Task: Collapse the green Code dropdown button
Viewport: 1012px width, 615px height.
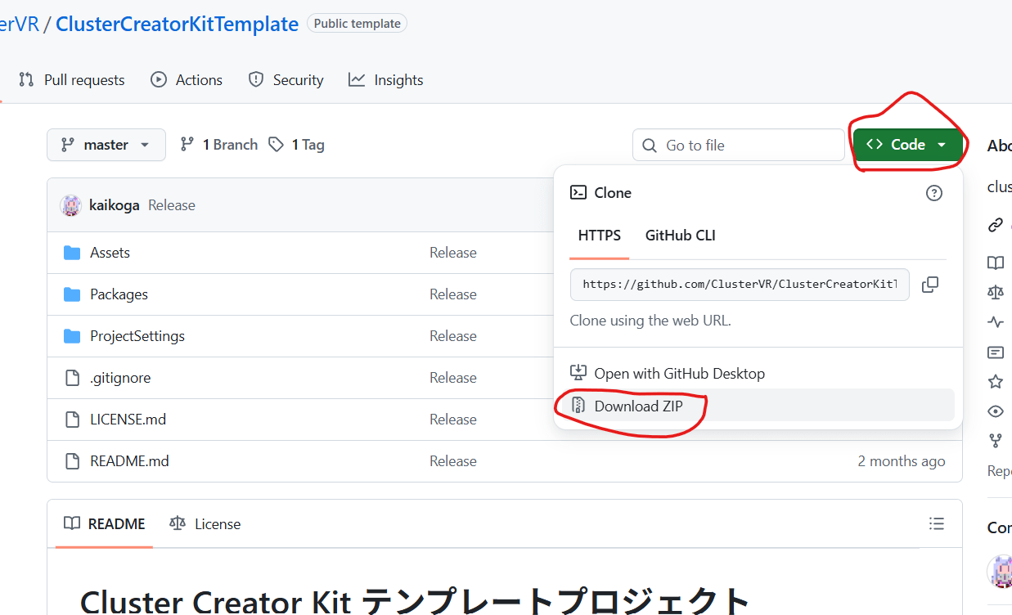Action: click(x=906, y=145)
